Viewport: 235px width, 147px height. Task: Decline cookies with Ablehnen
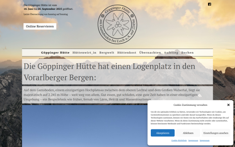click(x=188, y=133)
